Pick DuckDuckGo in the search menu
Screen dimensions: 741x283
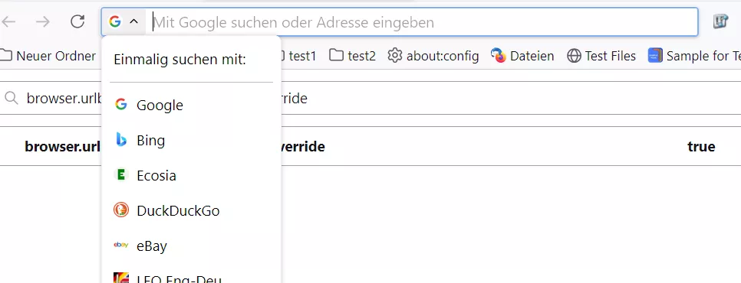(x=192, y=210)
